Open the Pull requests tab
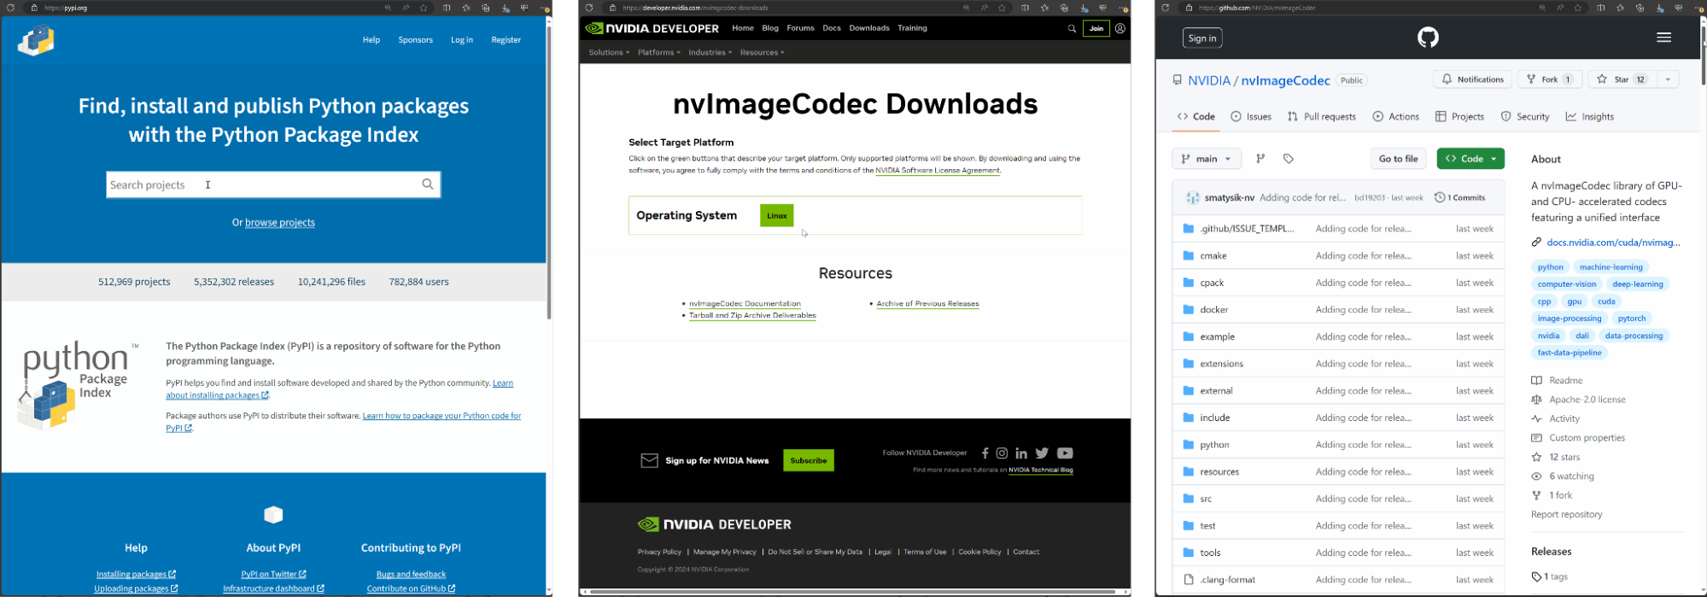This screenshot has height=597, width=1707. [1322, 116]
